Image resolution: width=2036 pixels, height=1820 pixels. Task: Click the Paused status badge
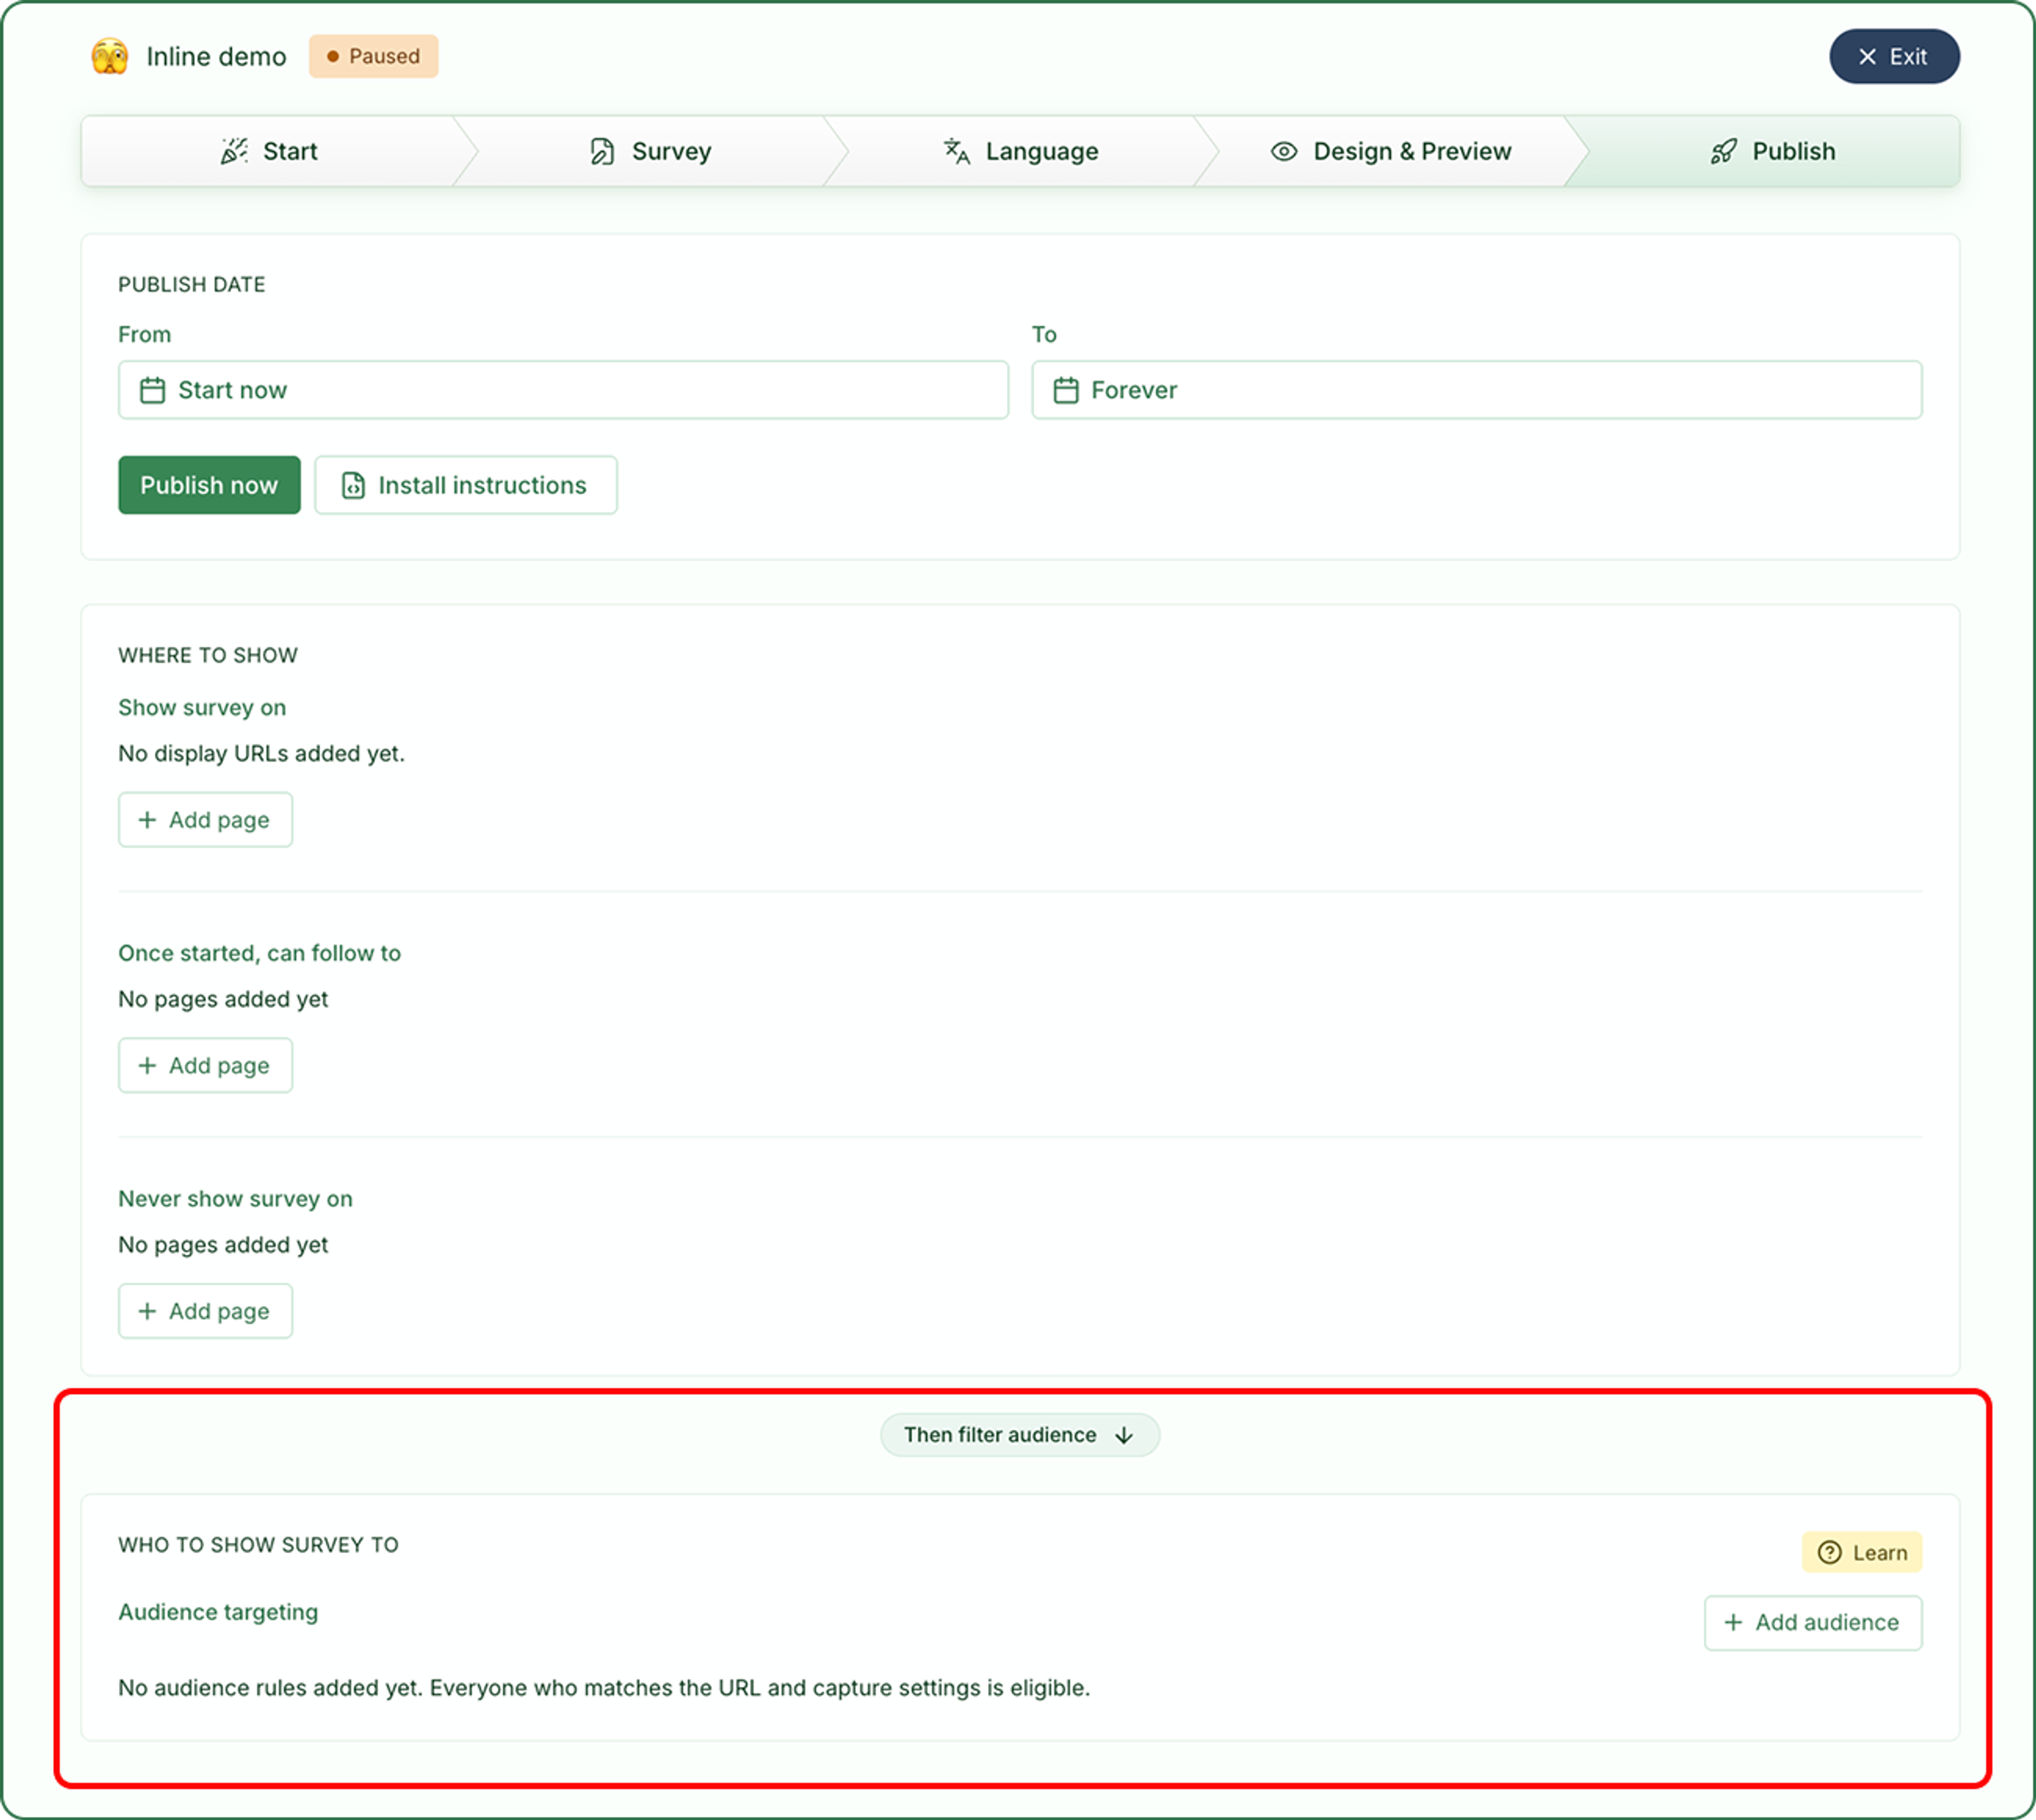(x=373, y=56)
